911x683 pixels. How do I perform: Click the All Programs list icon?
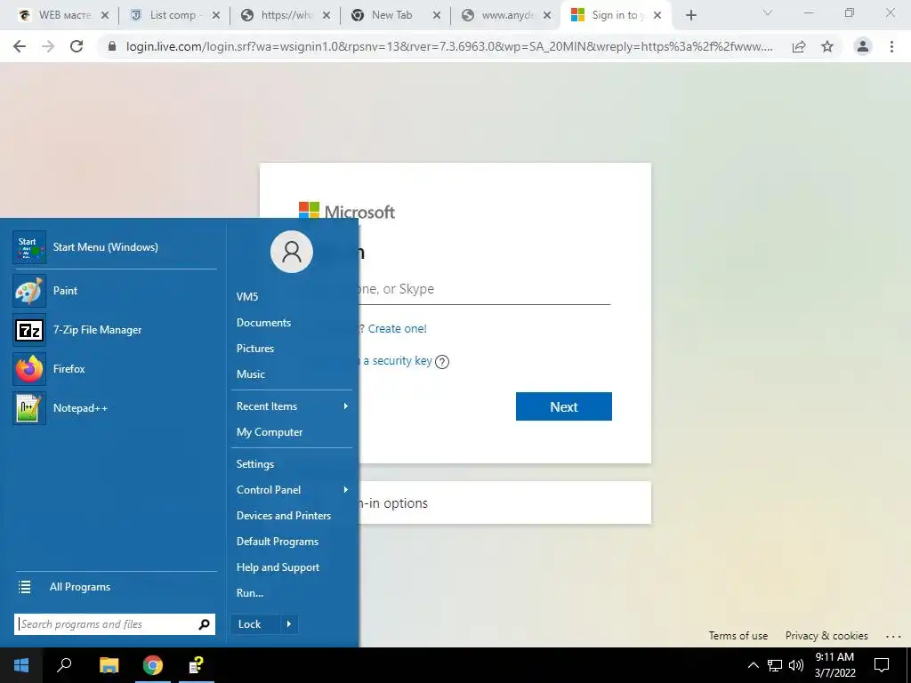coord(24,587)
